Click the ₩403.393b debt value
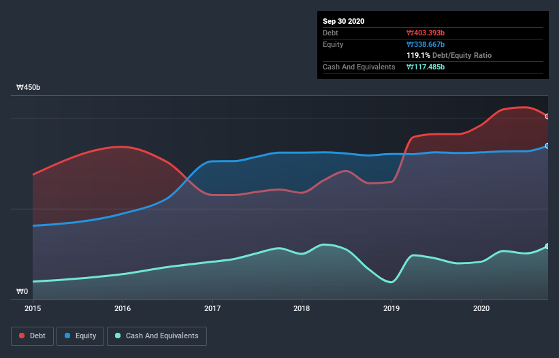The width and height of the screenshot is (559, 358). click(x=426, y=33)
